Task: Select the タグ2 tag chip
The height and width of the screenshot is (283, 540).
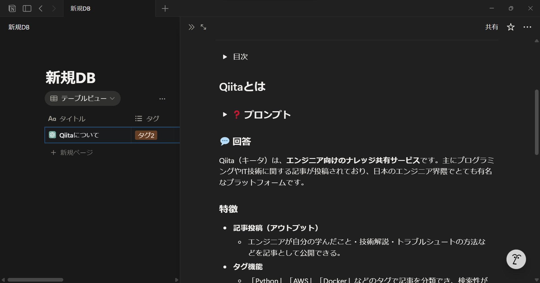Action: coord(146,135)
